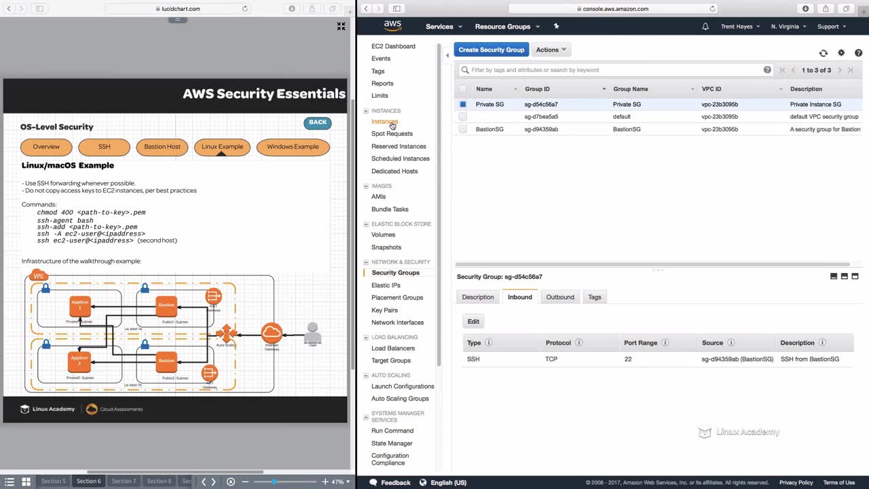Open the slide list icon in Lucidchart footer
The height and width of the screenshot is (489, 869).
pos(10,482)
